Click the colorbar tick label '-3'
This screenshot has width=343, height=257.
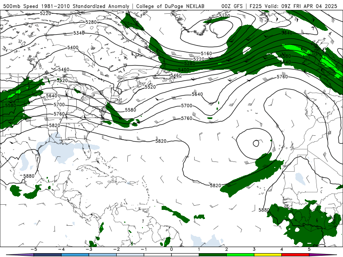pos(89,249)
